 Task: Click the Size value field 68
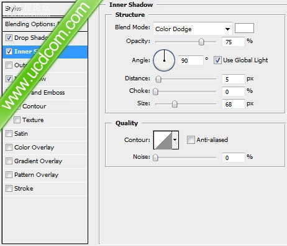[x=234, y=104]
